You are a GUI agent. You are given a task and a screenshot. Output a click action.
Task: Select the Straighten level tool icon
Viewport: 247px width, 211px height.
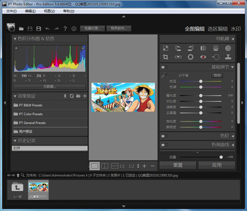178,57
